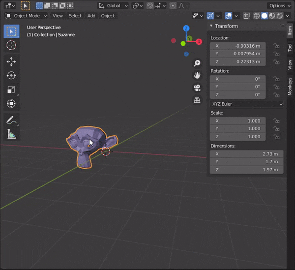Image resolution: width=295 pixels, height=270 pixels.
Task: Select the Measure ruler tool
Action: point(11,134)
